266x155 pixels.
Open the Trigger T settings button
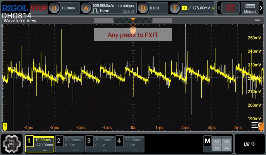click(175, 8)
